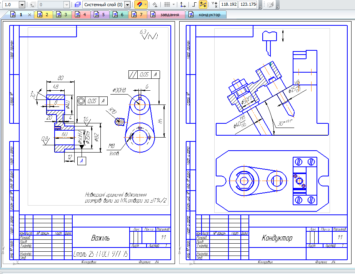Switch to document tab 3
The height and width of the screenshot is (274, 355).
pos(62,15)
